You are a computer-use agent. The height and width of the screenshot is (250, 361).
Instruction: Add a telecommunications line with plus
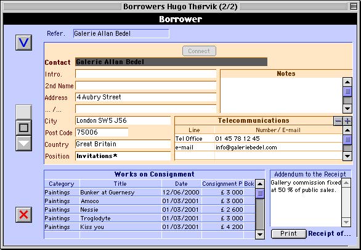coord(347,121)
